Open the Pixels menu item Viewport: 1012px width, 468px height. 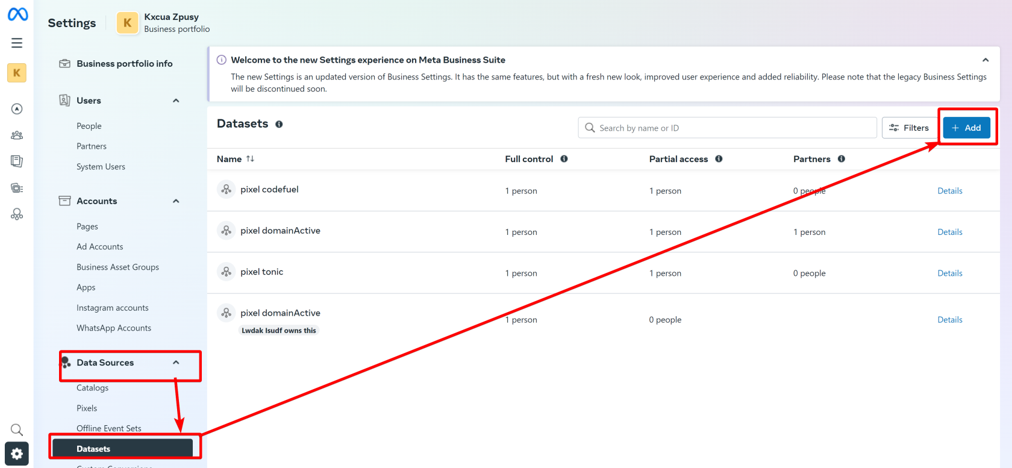(x=87, y=408)
